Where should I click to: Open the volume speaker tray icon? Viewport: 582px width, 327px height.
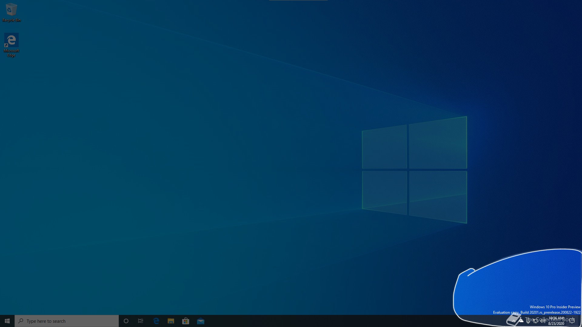(x=543, y=321)
